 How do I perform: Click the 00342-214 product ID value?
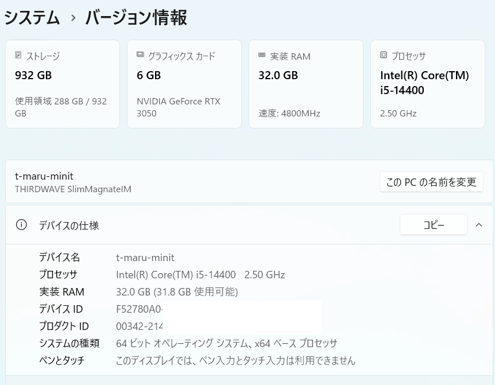pyautogui.click(x=139, y=326)
